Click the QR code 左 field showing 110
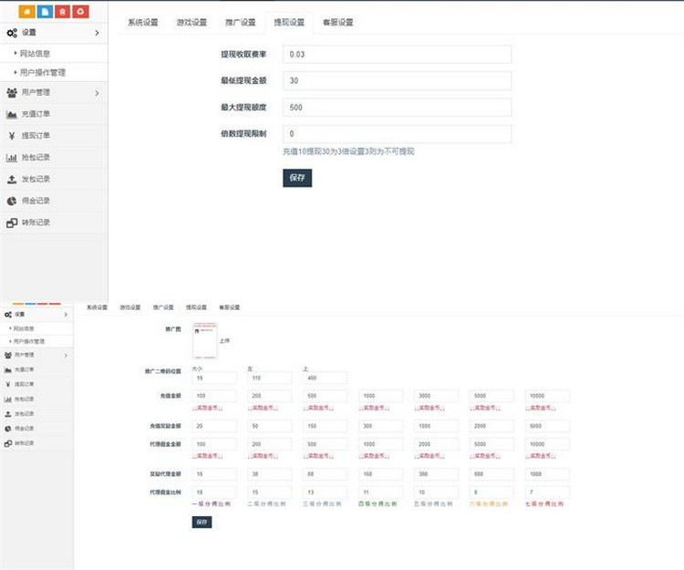Screen dimensions: 684x570 click(x=270, y=378)
